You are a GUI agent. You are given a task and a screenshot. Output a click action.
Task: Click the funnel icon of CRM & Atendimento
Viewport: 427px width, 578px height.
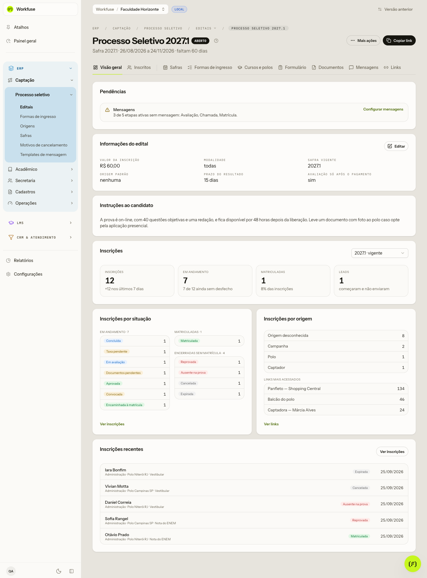pyautogui.click(x=11, y=237)
